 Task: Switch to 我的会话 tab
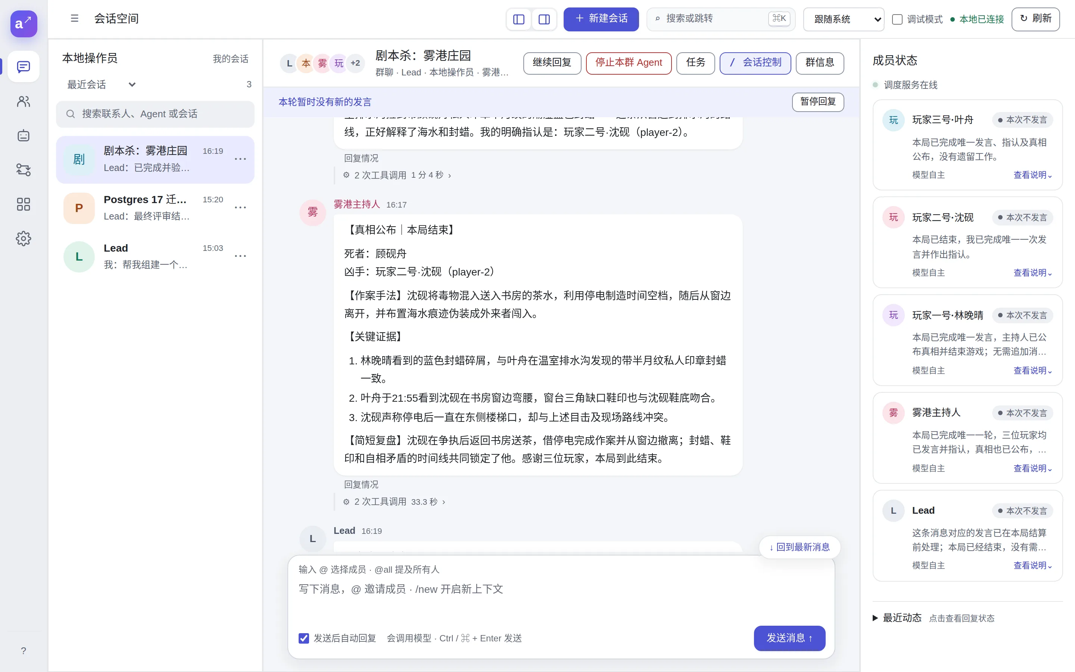coord(230,59)
